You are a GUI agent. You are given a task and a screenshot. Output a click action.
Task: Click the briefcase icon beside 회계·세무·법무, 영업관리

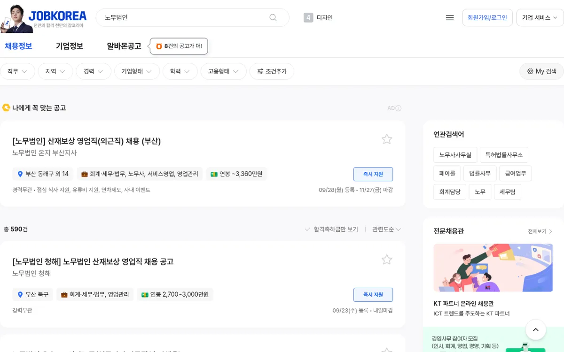coord(64,295)
